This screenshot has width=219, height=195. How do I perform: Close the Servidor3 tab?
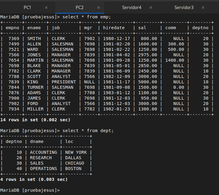pos(203,8)
